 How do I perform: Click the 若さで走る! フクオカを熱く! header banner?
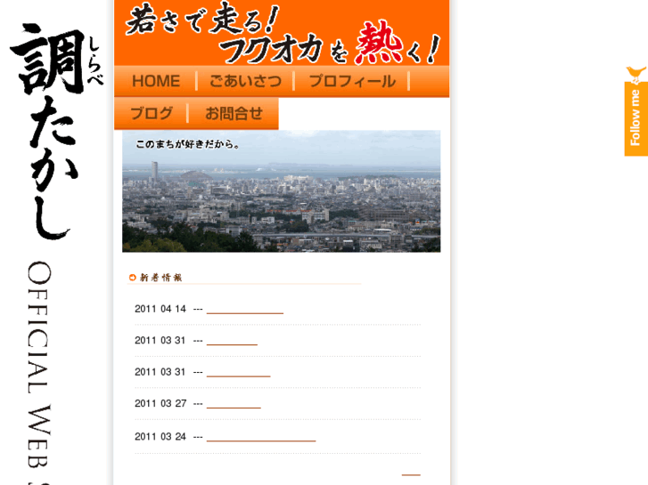282,33
